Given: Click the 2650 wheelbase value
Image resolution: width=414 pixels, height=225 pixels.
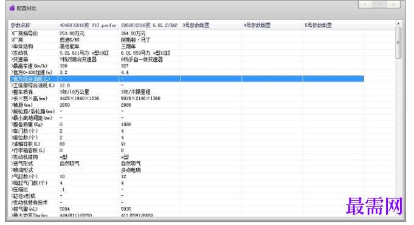Looking at the screenshot, I should tap(64, 105).
